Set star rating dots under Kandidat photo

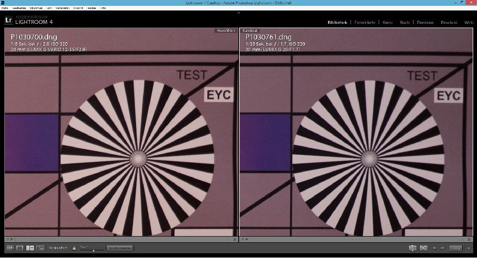356,239
